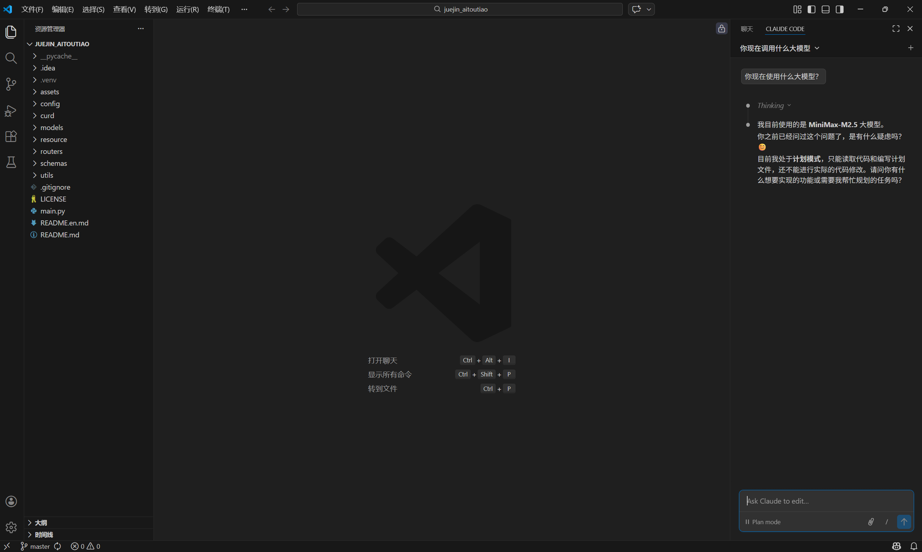This screenshot has width=922, height=552.
Task: Expand the Thinking section in chat
Action: point(774,105)
